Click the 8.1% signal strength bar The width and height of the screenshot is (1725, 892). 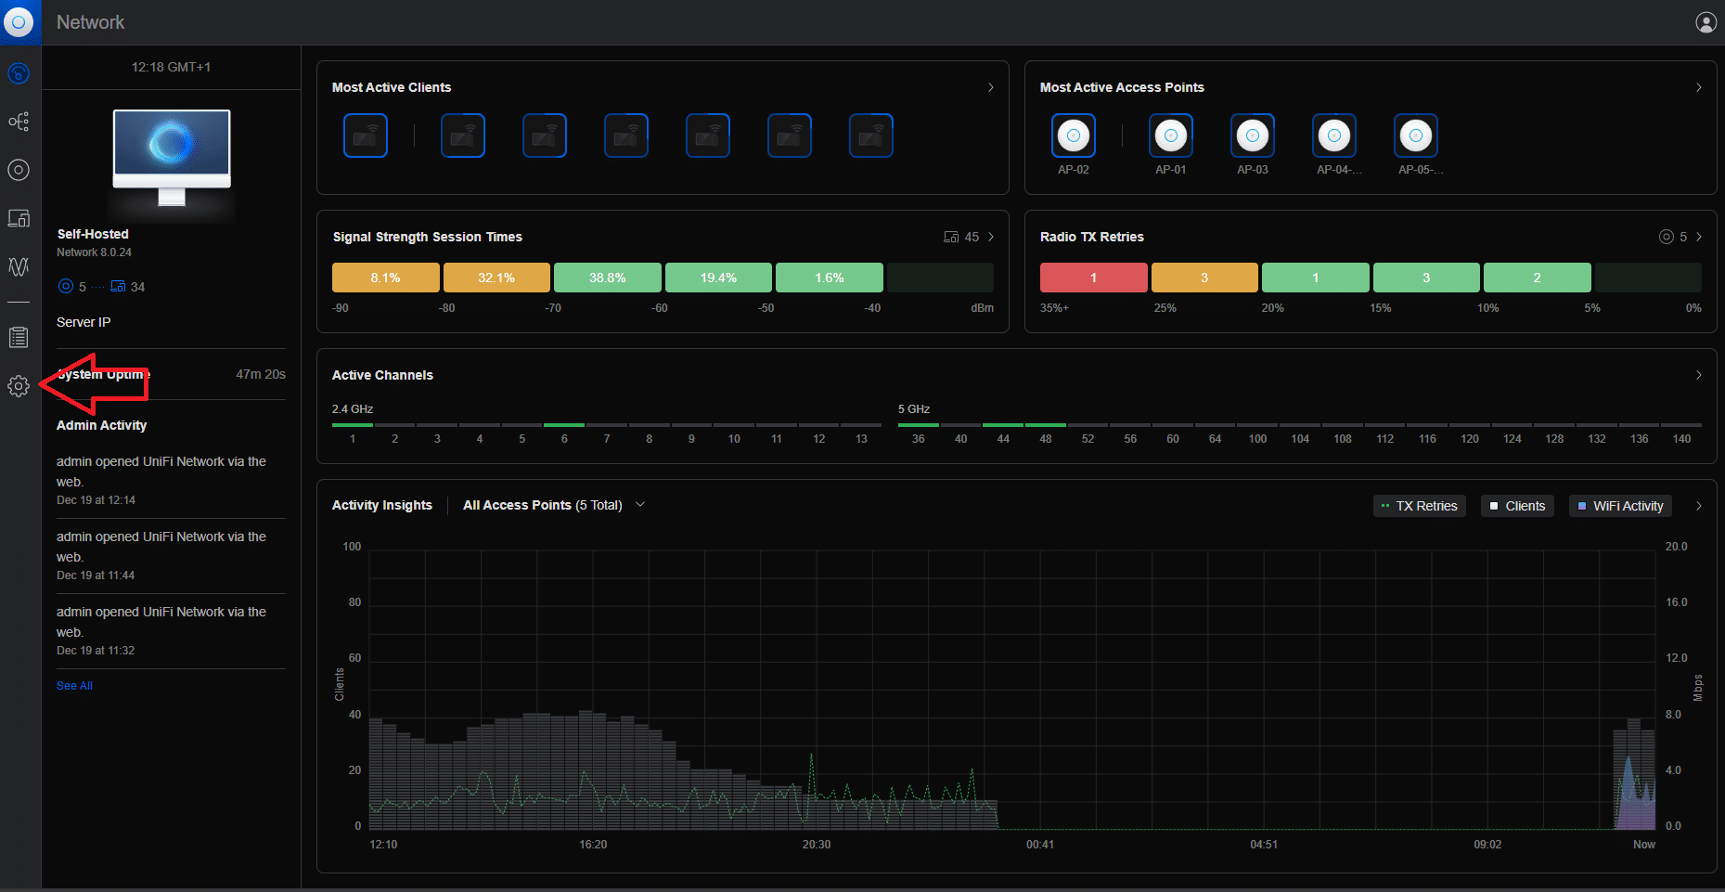386,278
